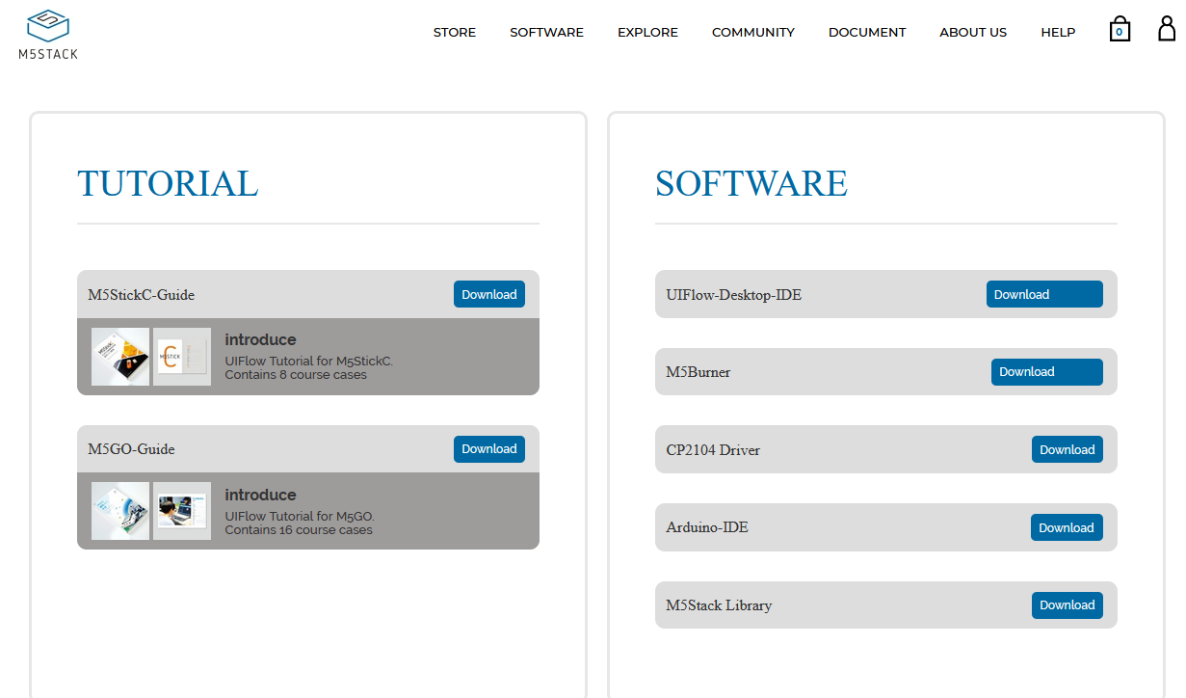Click the M5GO-Guide title text
The image size is (1186, 698).
pos(131,449)
